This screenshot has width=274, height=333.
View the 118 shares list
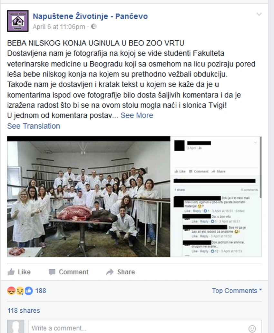point(24,310)
